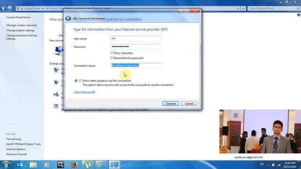
Task: Click the Connect button
Action: tap(170, 103)
